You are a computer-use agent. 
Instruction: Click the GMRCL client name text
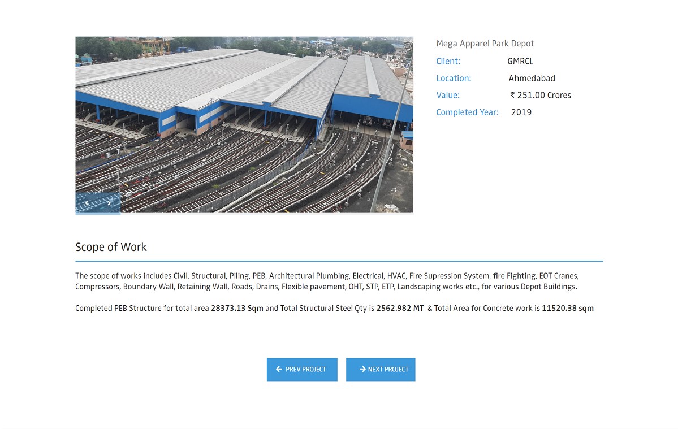[520, 61]
